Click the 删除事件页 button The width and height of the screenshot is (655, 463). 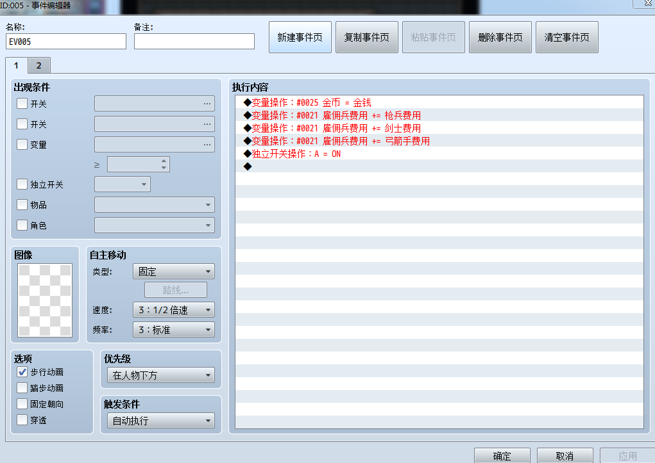500,37
